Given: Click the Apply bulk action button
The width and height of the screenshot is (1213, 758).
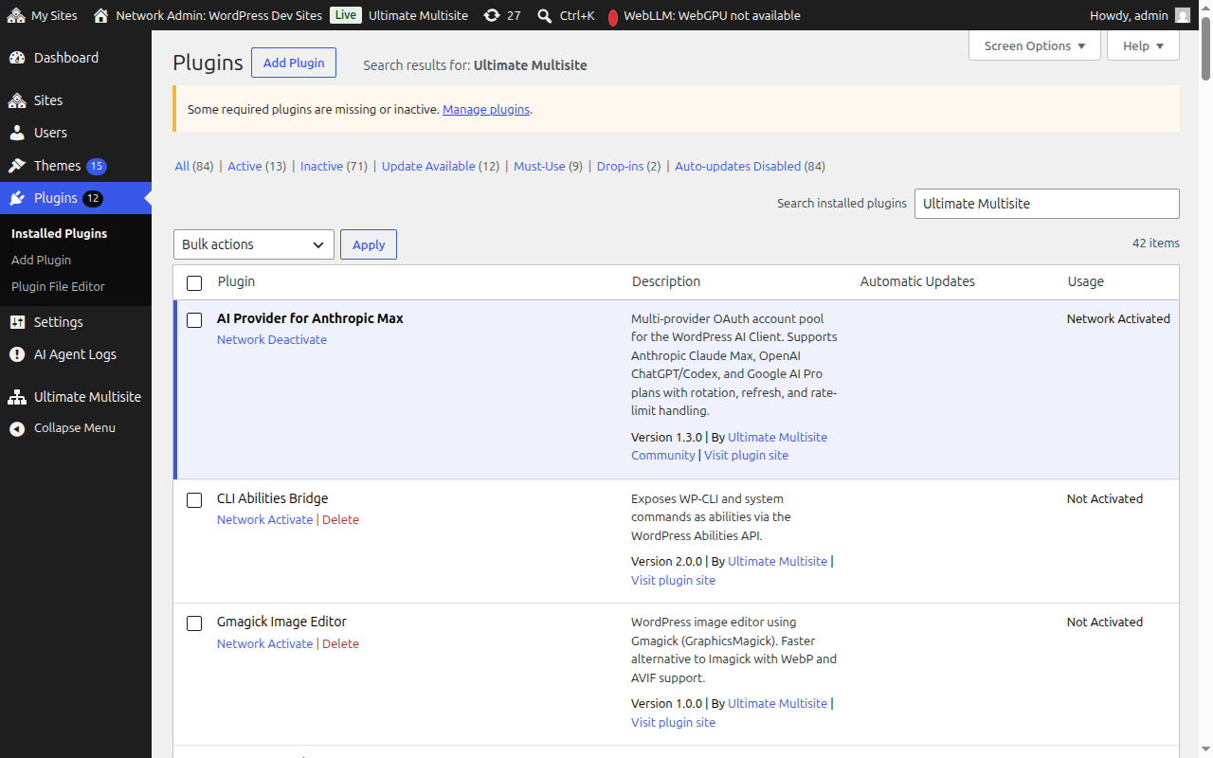Looking at the screenshot, I should pyautogui.click(x=369, y=244).
